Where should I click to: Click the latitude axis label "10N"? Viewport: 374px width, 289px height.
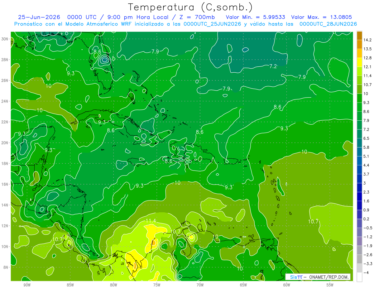pyautogui.click(x=5, y=246)
